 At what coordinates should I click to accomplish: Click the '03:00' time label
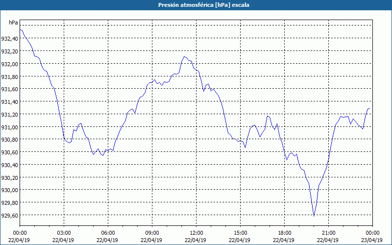point(64,233)
